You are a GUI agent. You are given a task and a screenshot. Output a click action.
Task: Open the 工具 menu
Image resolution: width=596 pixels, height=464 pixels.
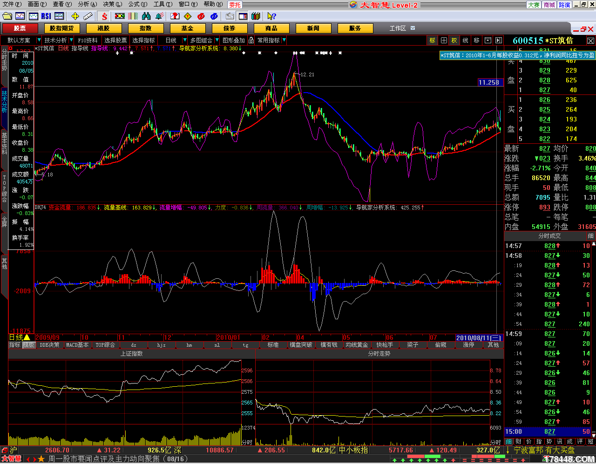(163, 4)
